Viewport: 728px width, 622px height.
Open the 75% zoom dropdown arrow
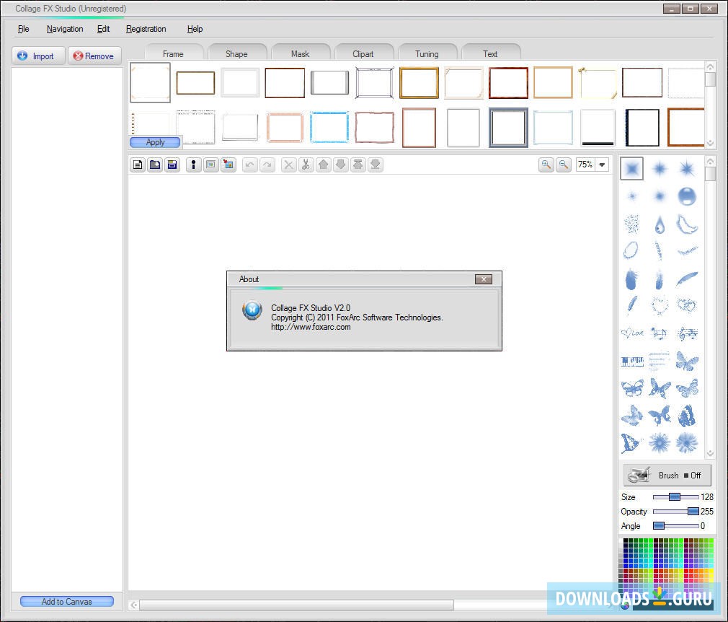pos(602,165)
